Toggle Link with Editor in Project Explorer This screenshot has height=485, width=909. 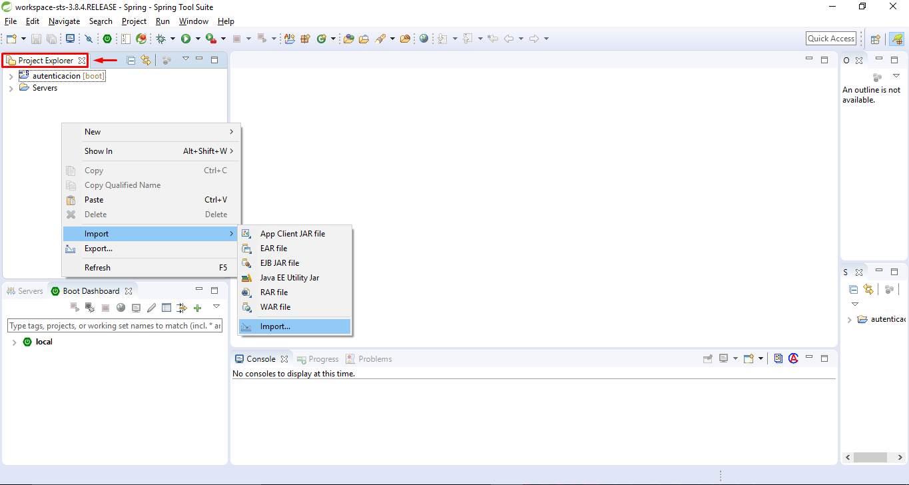coord(146,60)
